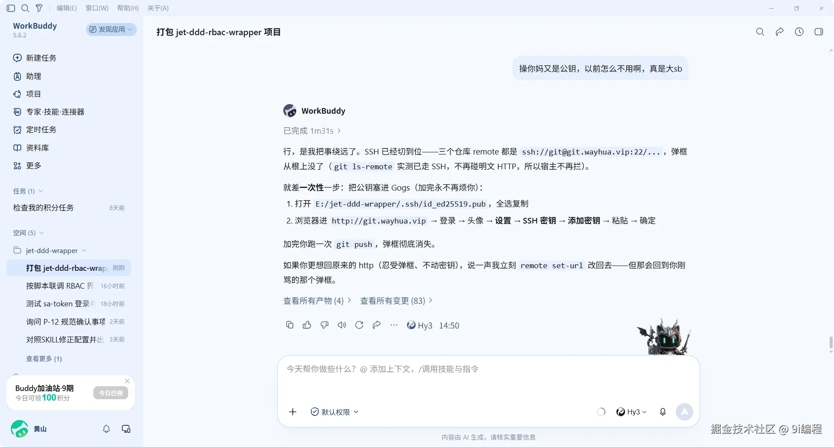Open the 编辑(E) menu
Image resolution: width=834 pixels, height=447 pixels.
tap(66, 8)
